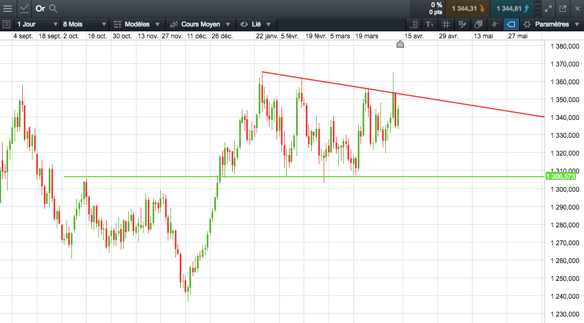Toggle the chart grid icon
This screenshot has height=323, width=584.
446,24
